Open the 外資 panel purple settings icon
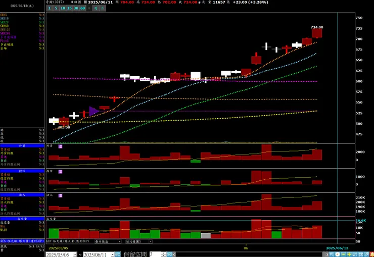 tap(60, 146)
